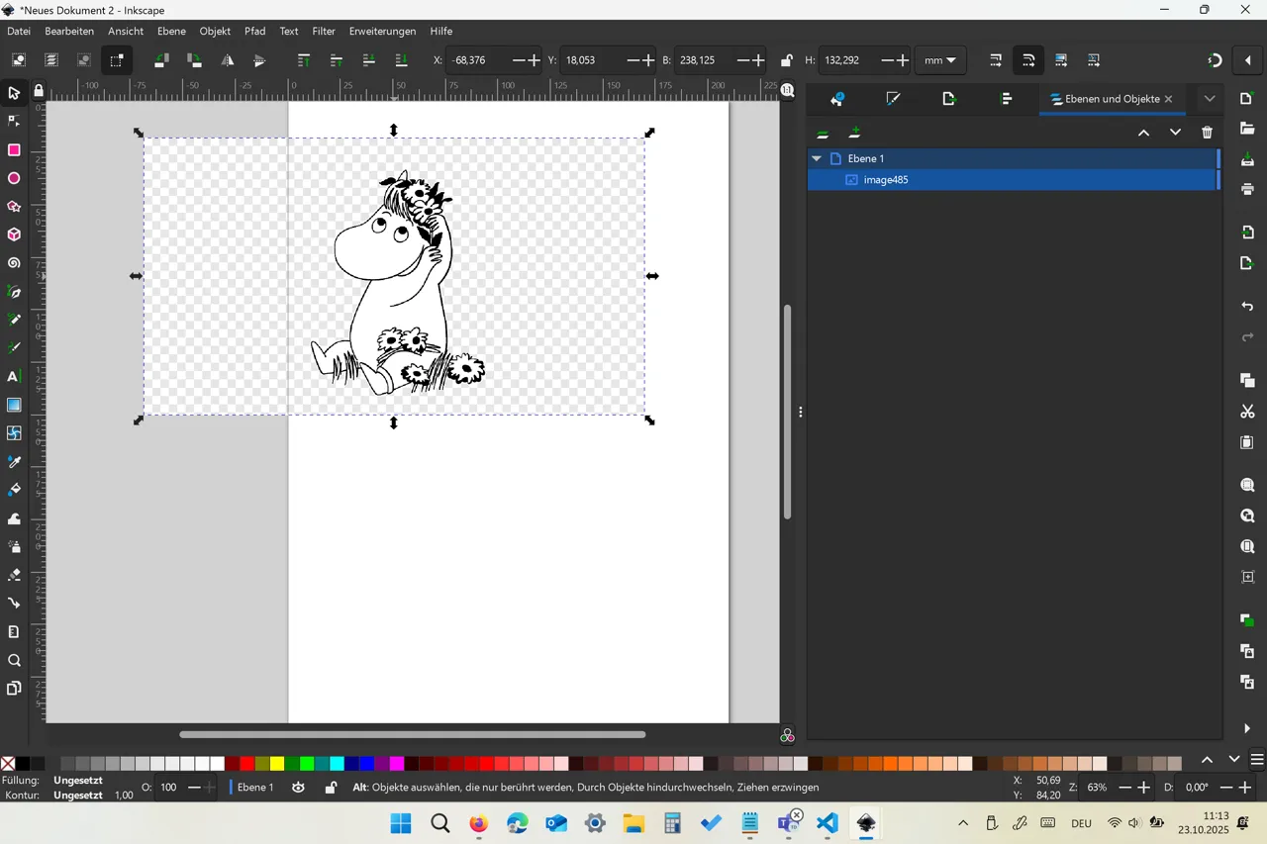Pick the Text tool in toolbox
The height and width of the screenshot is (844, 1267).
(14, 377)
